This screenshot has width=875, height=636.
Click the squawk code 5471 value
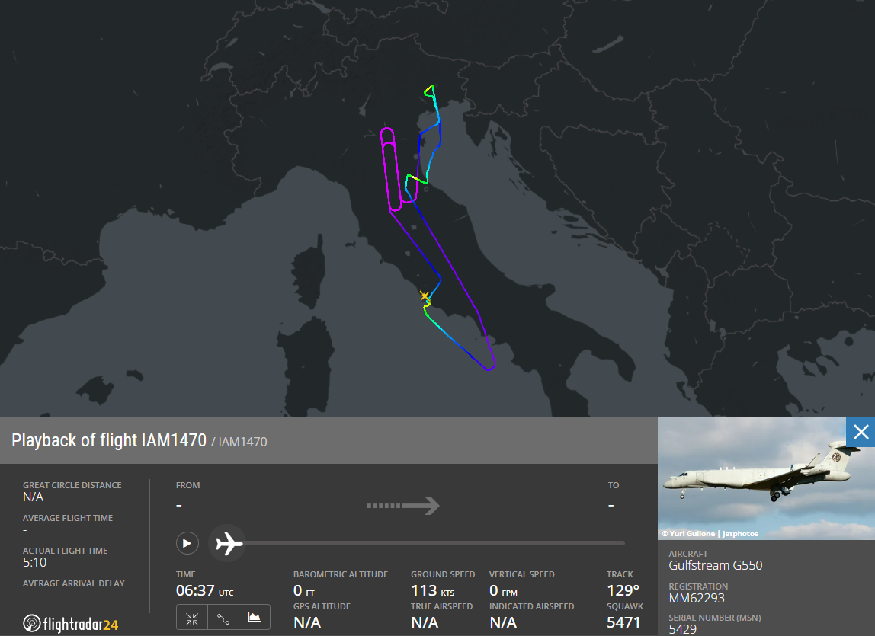(x=623, y=622)
